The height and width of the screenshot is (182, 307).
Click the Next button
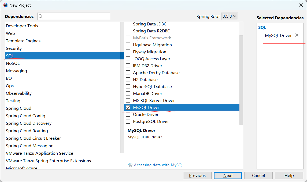(228, 175)
